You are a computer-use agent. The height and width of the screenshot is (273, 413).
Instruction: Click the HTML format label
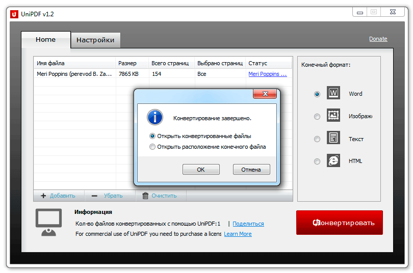[355, 161]
